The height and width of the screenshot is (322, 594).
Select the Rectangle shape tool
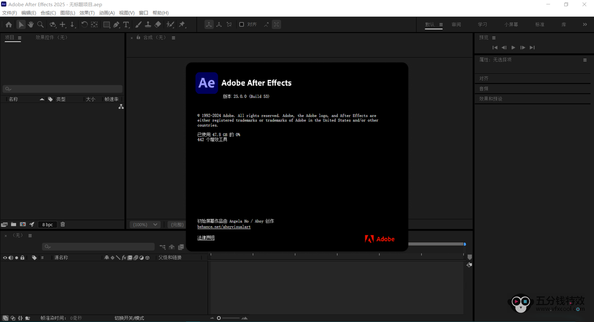click(106, 24)
